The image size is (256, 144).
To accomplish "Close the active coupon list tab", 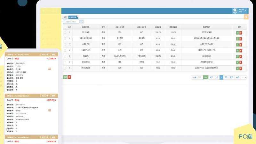I will 78,16.
